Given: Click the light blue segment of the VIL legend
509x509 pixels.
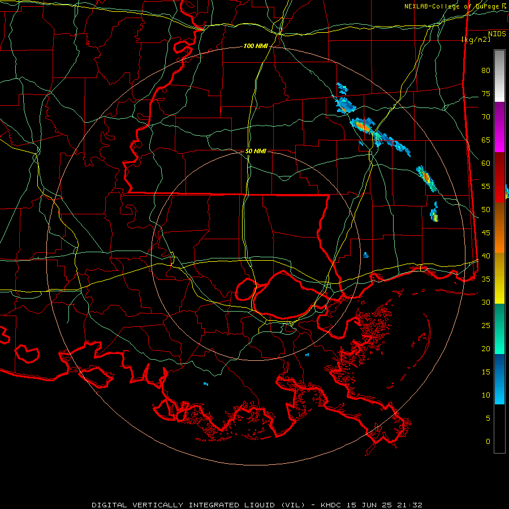Looking at the screenshot, I should tap(499, 379).
